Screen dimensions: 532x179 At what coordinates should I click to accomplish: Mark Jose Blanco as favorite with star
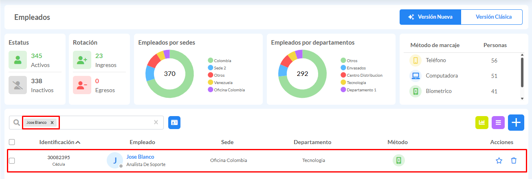click(x=499, y=160)
